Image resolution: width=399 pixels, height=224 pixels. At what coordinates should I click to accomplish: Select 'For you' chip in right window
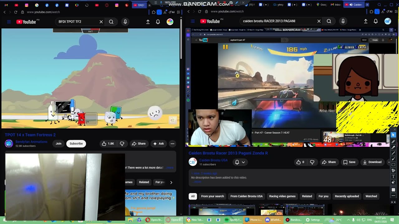pos(324,196)
